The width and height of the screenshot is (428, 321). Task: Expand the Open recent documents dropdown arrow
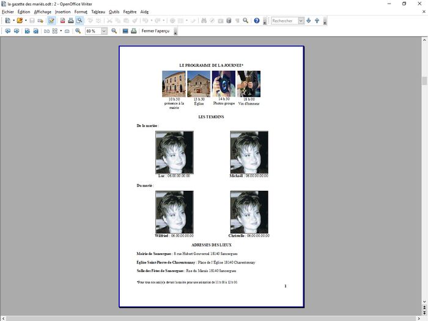click(26, 20)
